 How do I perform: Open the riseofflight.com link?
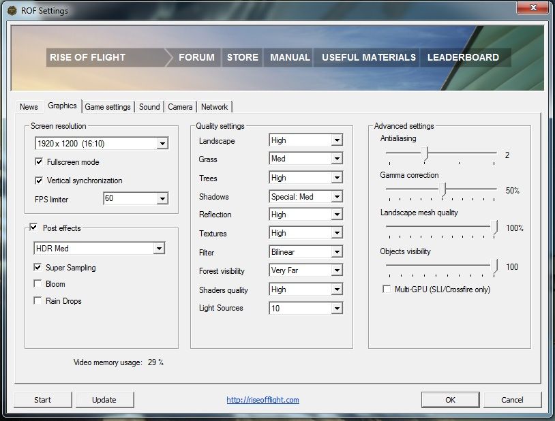click(262, 400)
